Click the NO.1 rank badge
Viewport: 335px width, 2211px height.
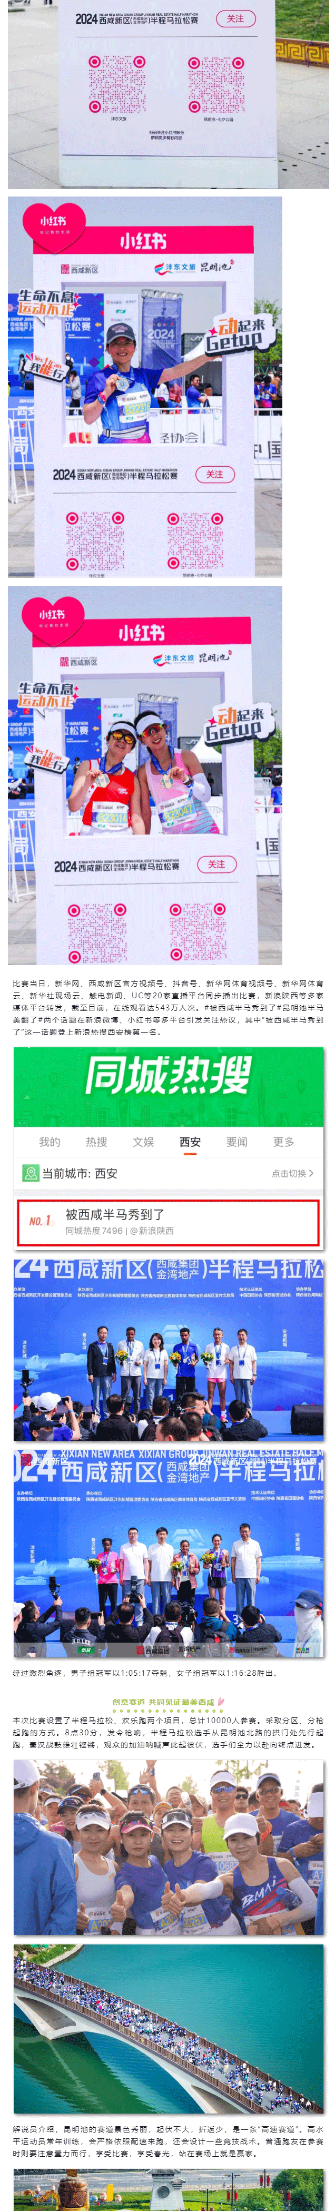(40, 1221)
